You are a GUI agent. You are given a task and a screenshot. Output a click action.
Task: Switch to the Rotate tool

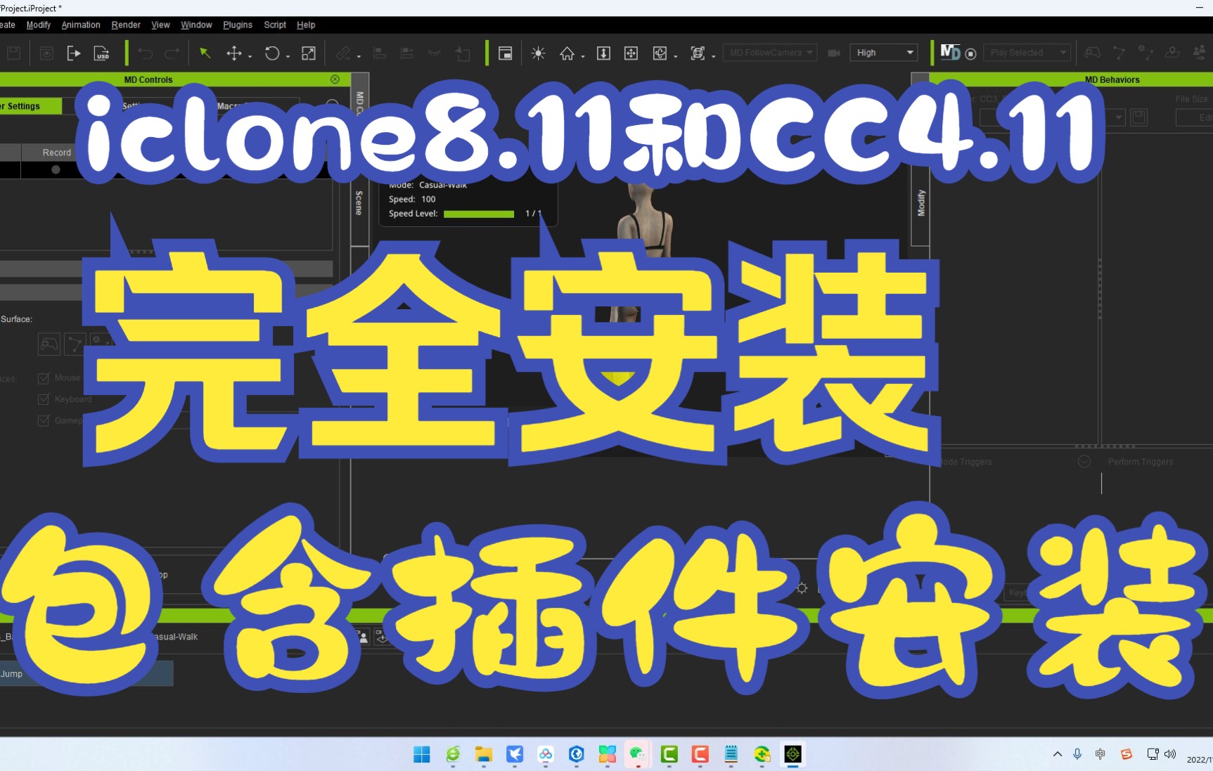[x=273, y=53]
